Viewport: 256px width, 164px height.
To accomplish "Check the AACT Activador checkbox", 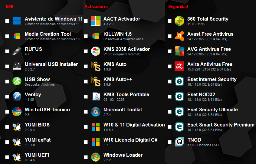I will tap(86, 21).
